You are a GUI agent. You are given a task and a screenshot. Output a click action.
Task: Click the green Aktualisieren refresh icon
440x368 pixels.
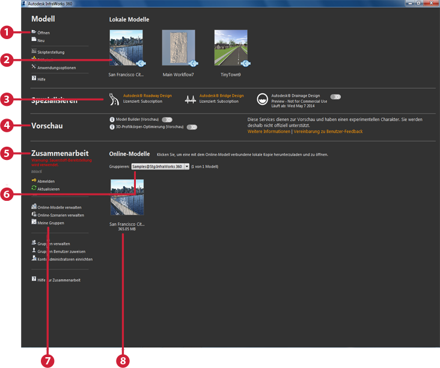coord(34,188)
